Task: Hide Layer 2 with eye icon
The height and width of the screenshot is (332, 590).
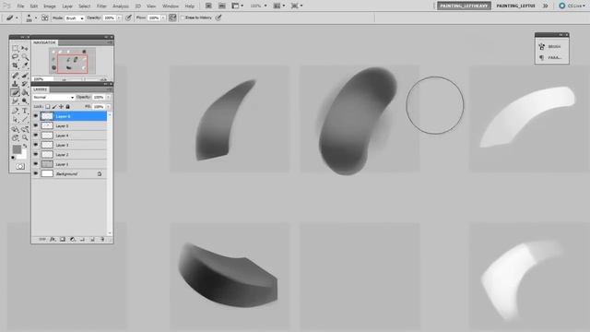Action: (36, 154)
